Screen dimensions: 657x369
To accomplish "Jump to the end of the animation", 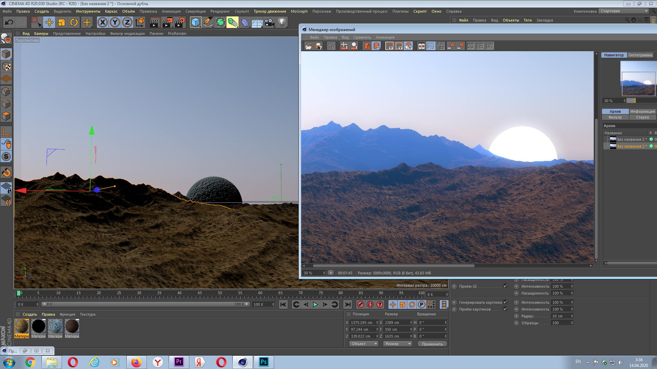I will 348,304.
